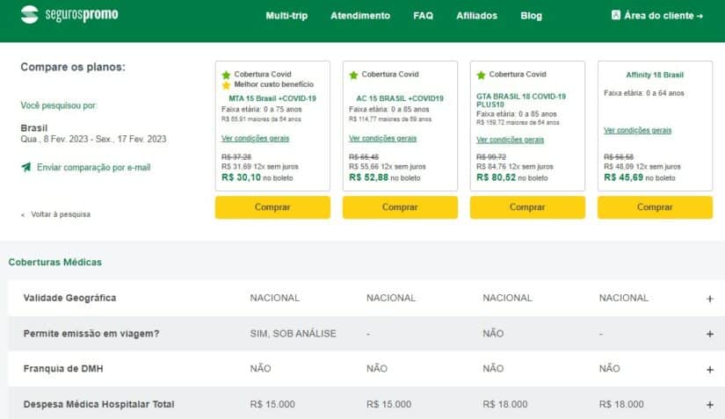
Task: Buy the AC 15 Brasil plan with Comprar
Action: (x=400, y=207)
